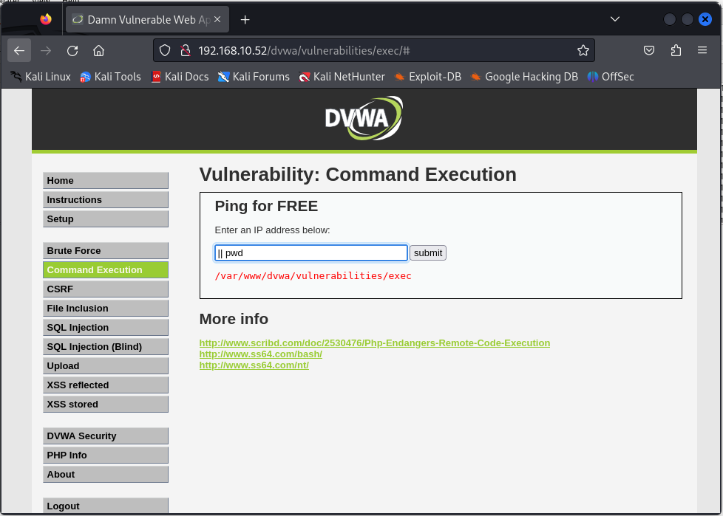Open File Inclusion page
The height and width of the screenshot is (516, 723).
pyautogui.click(x=106, y=309)
